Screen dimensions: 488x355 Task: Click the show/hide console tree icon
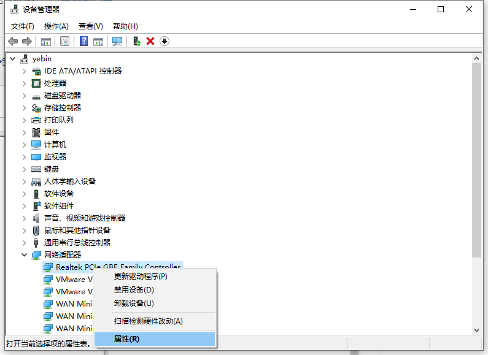click(45, 41)
